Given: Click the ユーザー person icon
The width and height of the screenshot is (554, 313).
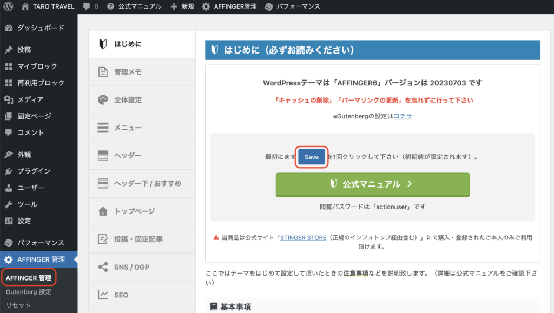Looking at the screenshot, I should pos(9,188).
